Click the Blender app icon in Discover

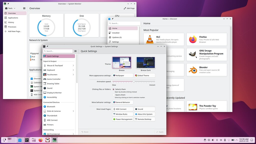point(193,69)
